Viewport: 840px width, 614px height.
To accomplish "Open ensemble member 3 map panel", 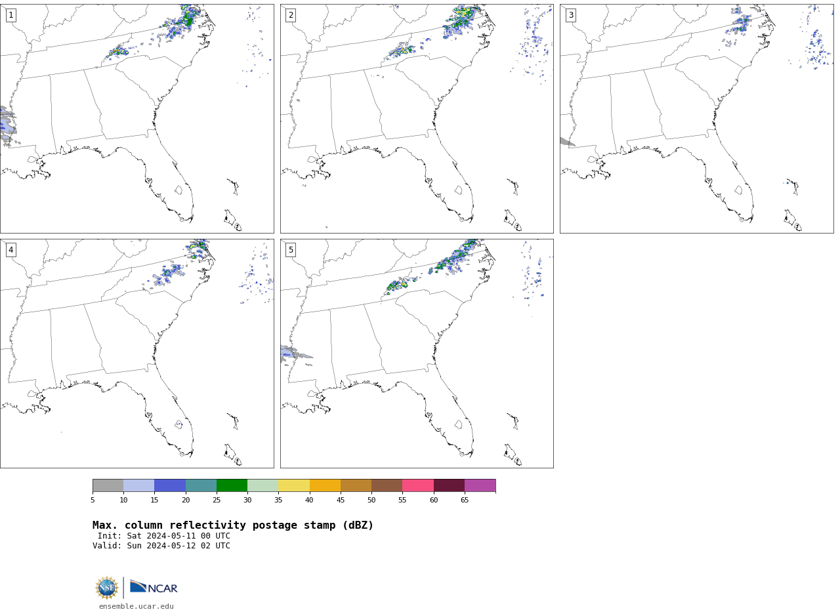I will (x=696, y=119).
